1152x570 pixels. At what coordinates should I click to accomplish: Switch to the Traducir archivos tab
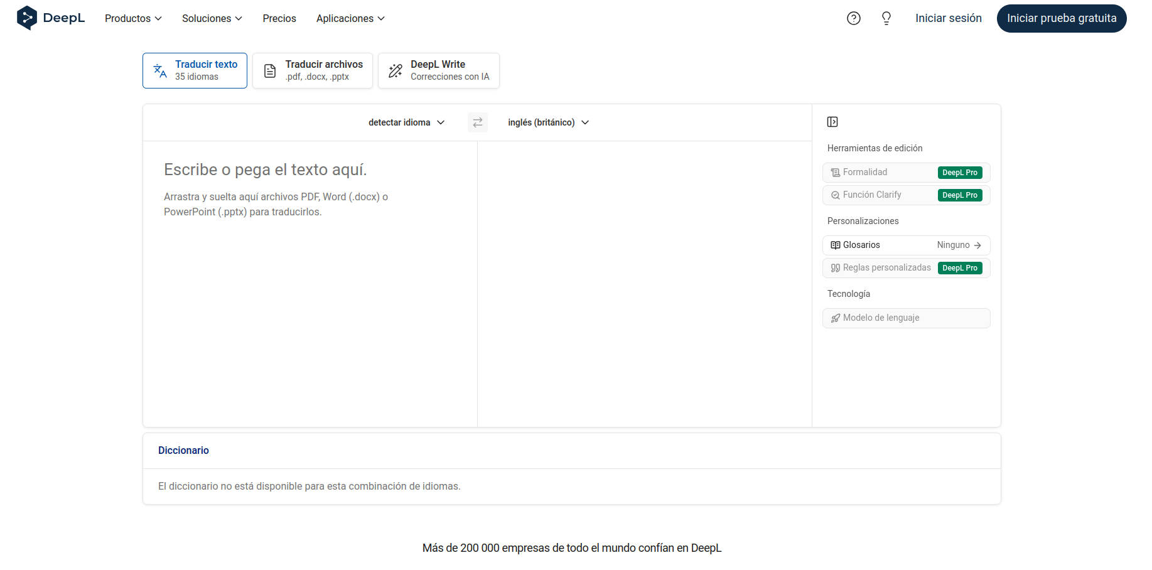313,70
